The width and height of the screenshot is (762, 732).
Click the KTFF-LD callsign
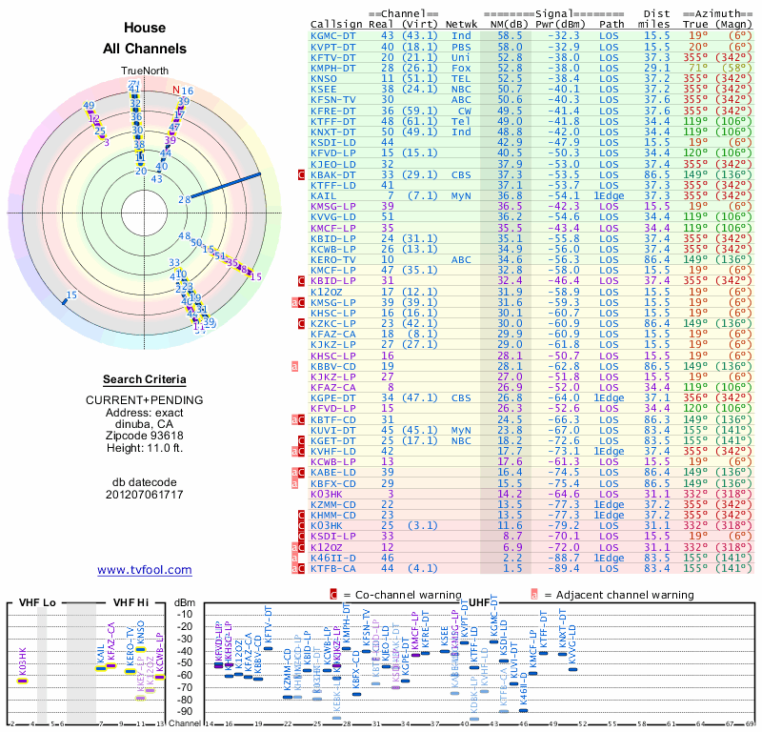[x=333, y=185]
